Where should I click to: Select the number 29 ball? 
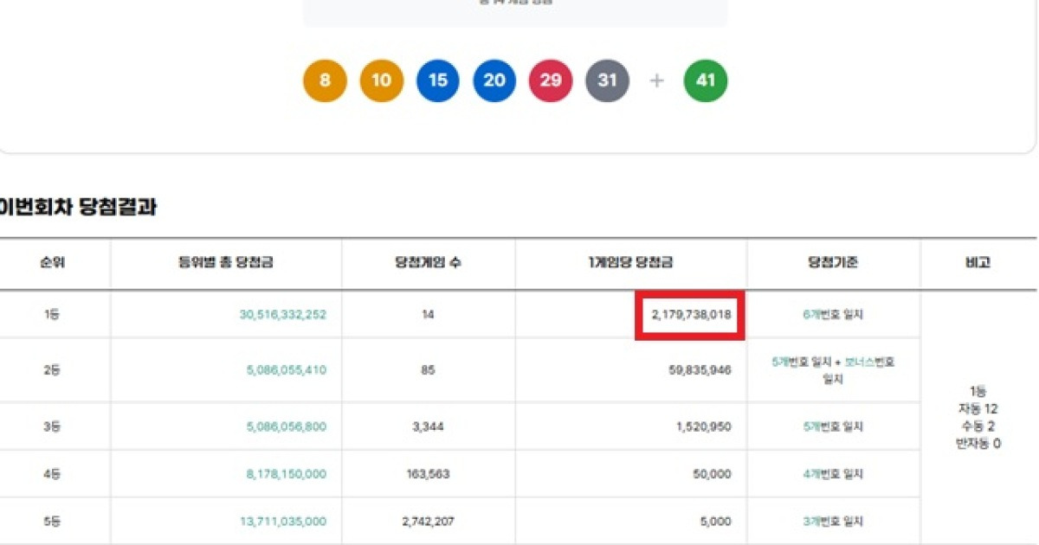click(551, 80)
